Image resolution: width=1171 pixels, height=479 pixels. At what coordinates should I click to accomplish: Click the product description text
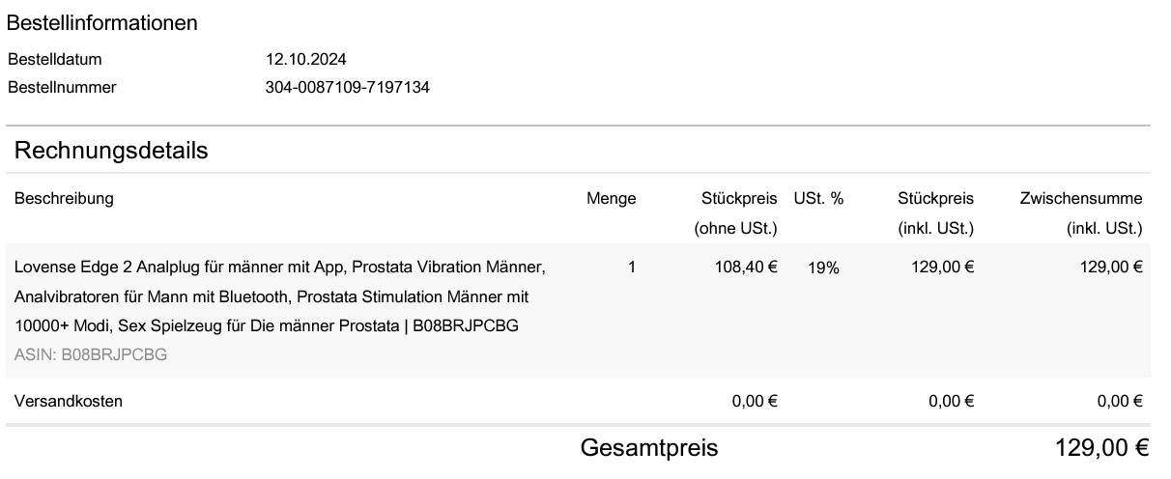click(x=280, y=296)
